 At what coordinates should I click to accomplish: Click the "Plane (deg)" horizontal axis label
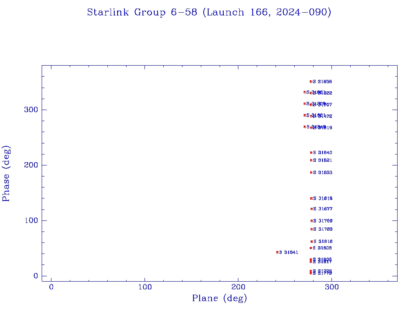tap(220, 298)
